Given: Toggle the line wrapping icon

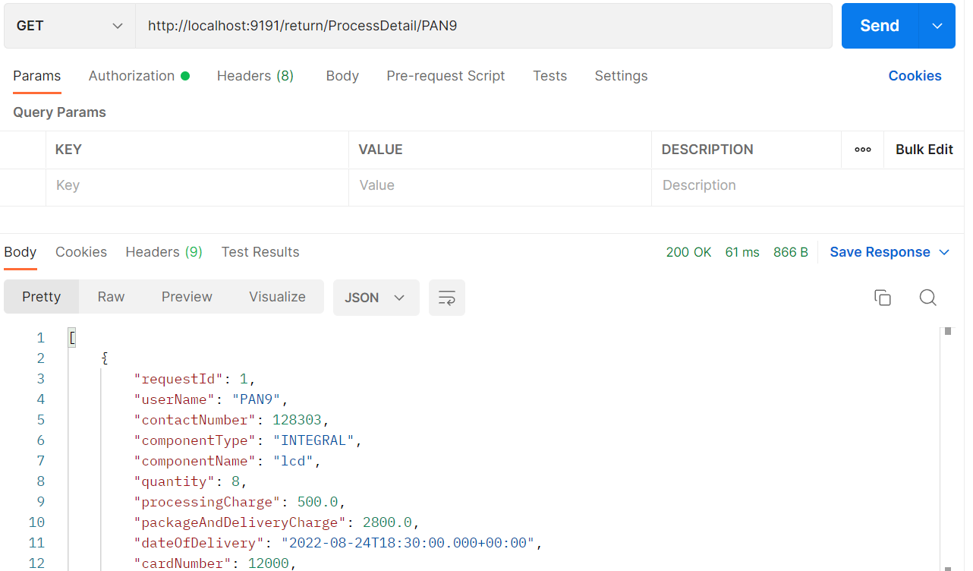Looking at the screenshot, I should (446, 298).
